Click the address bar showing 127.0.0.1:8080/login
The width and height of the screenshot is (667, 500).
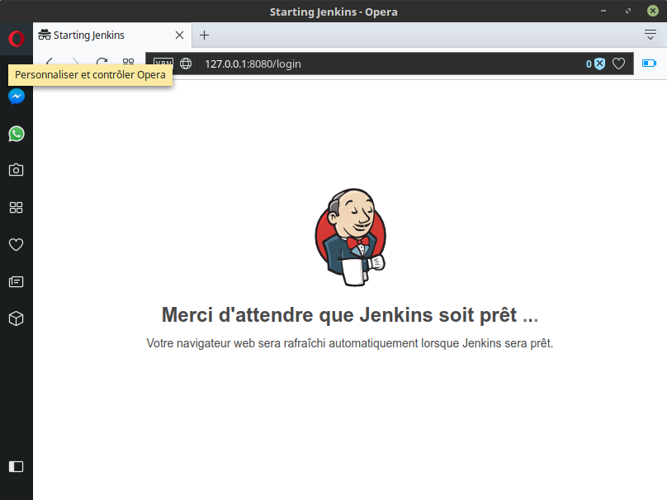click(371, 64)
